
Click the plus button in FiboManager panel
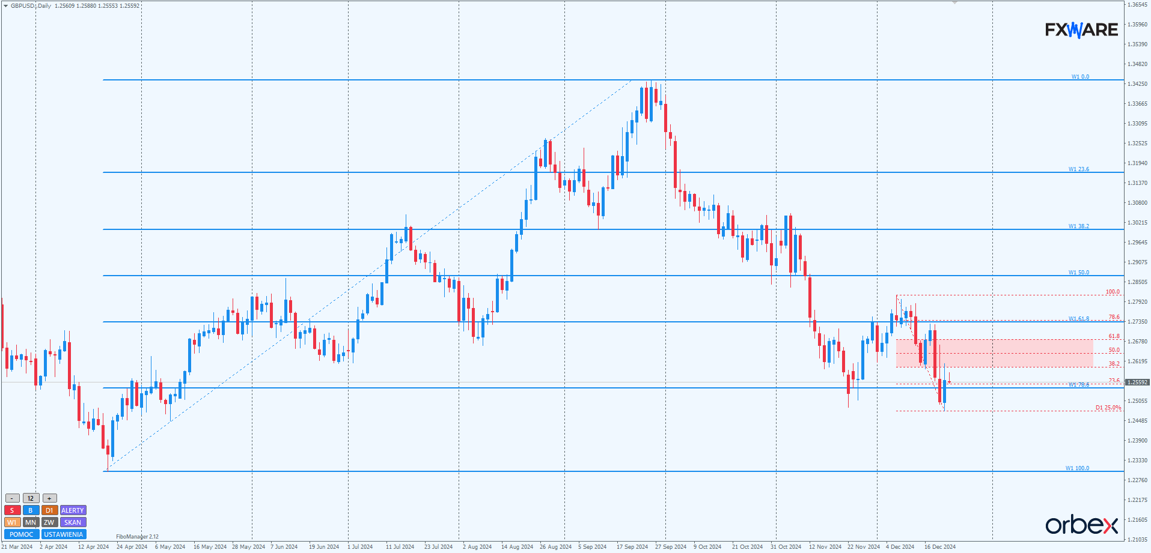click(x=50, y=498)
